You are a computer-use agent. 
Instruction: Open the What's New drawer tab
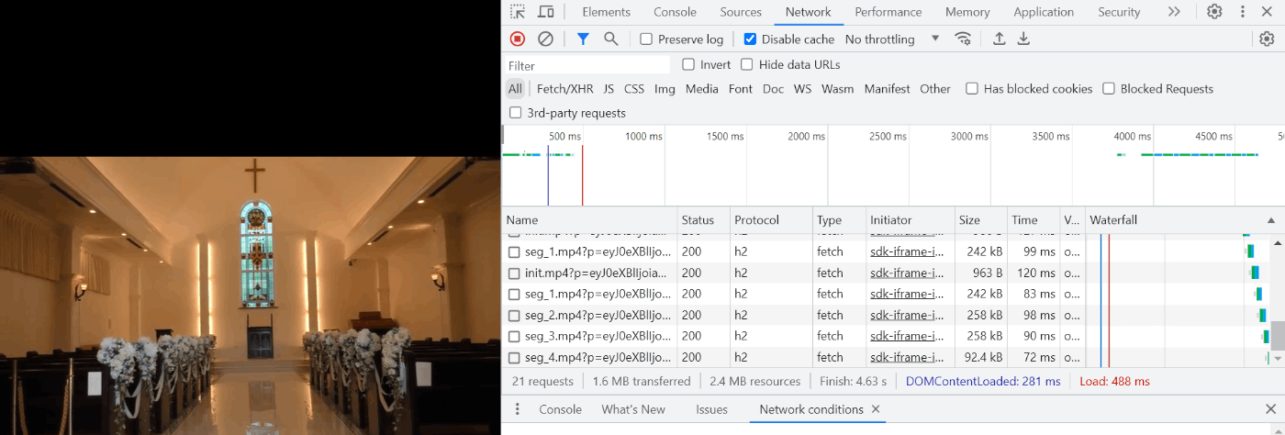pos(633,409)
